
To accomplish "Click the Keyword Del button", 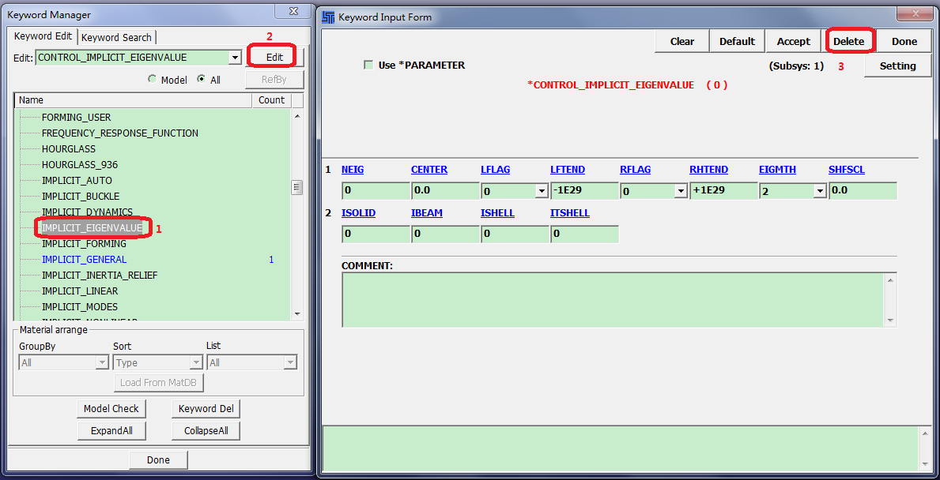I will (206, 409).
